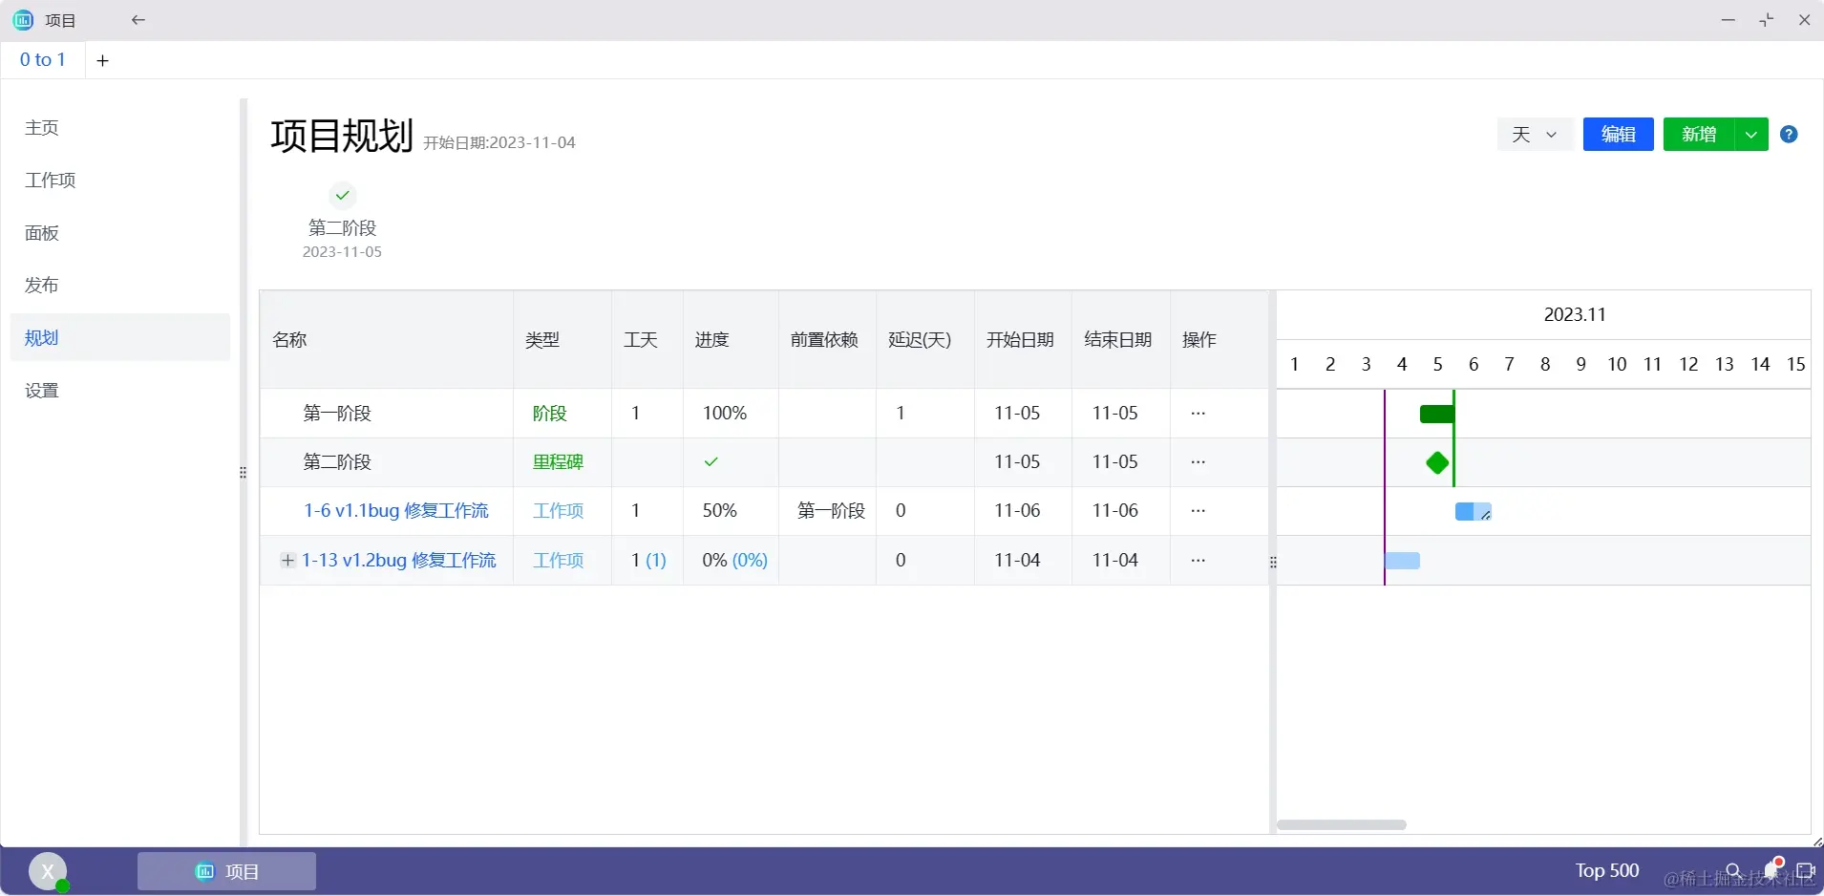Click the green diamond milestone in Gantt chart
Screen dimensions: 1824x896
[1437, 463]
